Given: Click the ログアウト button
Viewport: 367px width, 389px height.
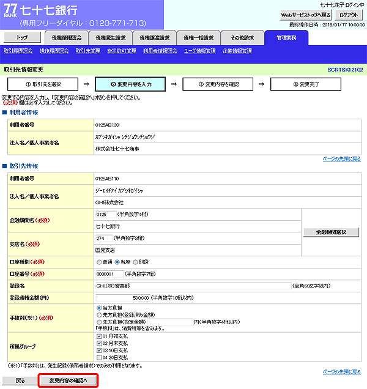Looking at the screenshot, I should pyautogui.click(x=349, y=15).
